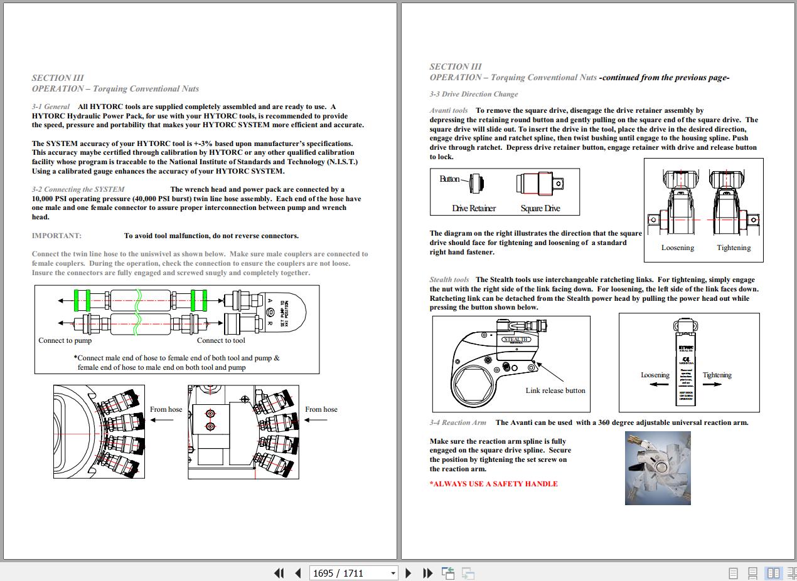Click the hose connection diagram on left page
Image resolution: width=797 pixels, height=581 pixels.
pyautogui.click(x=177, y=329)
